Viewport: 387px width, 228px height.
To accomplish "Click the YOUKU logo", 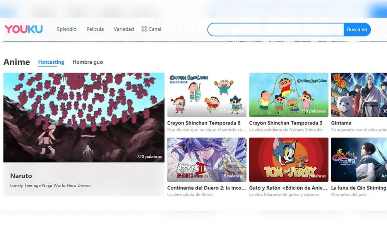I will point(23,29).
